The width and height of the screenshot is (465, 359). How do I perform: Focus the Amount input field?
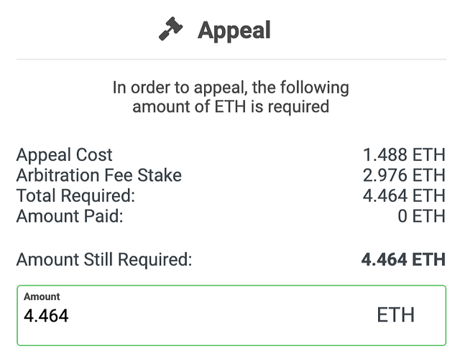tap(231, 315)
